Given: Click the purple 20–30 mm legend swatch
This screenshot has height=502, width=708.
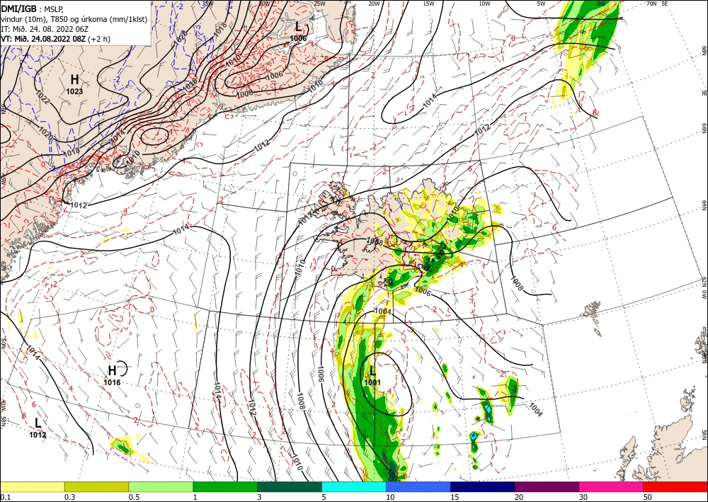Looking at the screenshot, I should [x=547, y=486].
